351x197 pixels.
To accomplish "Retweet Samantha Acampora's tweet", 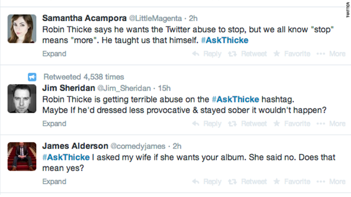I will tap(247, 54).
